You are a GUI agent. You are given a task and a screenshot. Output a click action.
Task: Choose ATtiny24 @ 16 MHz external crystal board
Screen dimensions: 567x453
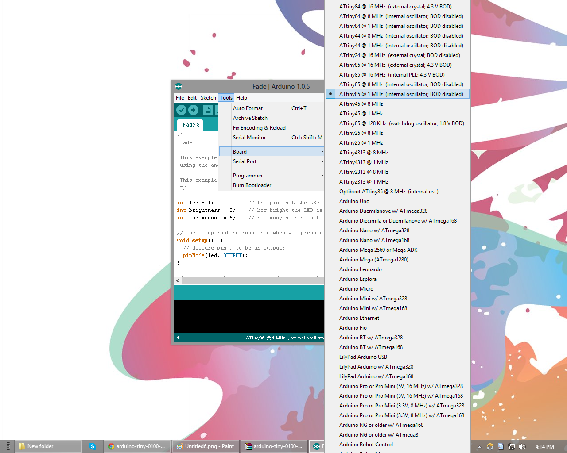[x=397, y=55]
